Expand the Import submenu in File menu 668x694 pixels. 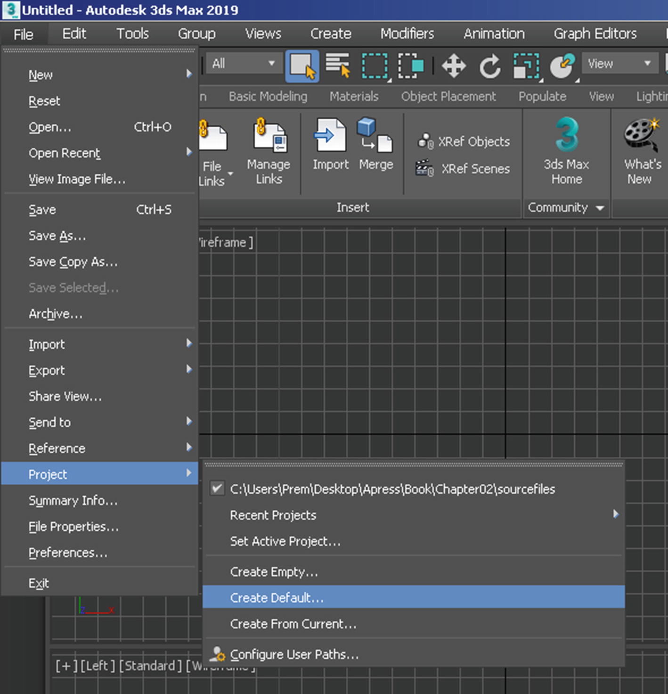tap(189, 343)
